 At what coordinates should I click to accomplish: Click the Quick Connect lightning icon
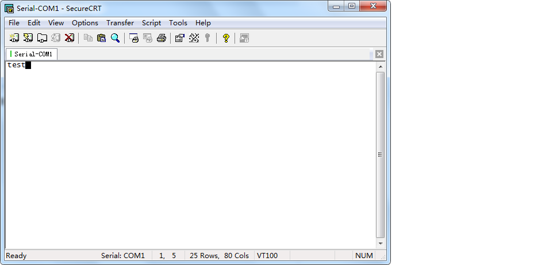pyautogui.click(x=28, y=38)
